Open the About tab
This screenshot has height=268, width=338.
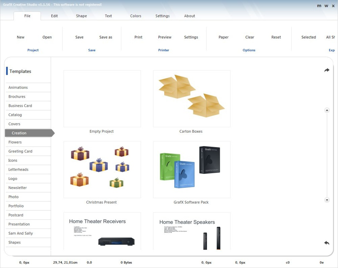(x=189, y=16)
